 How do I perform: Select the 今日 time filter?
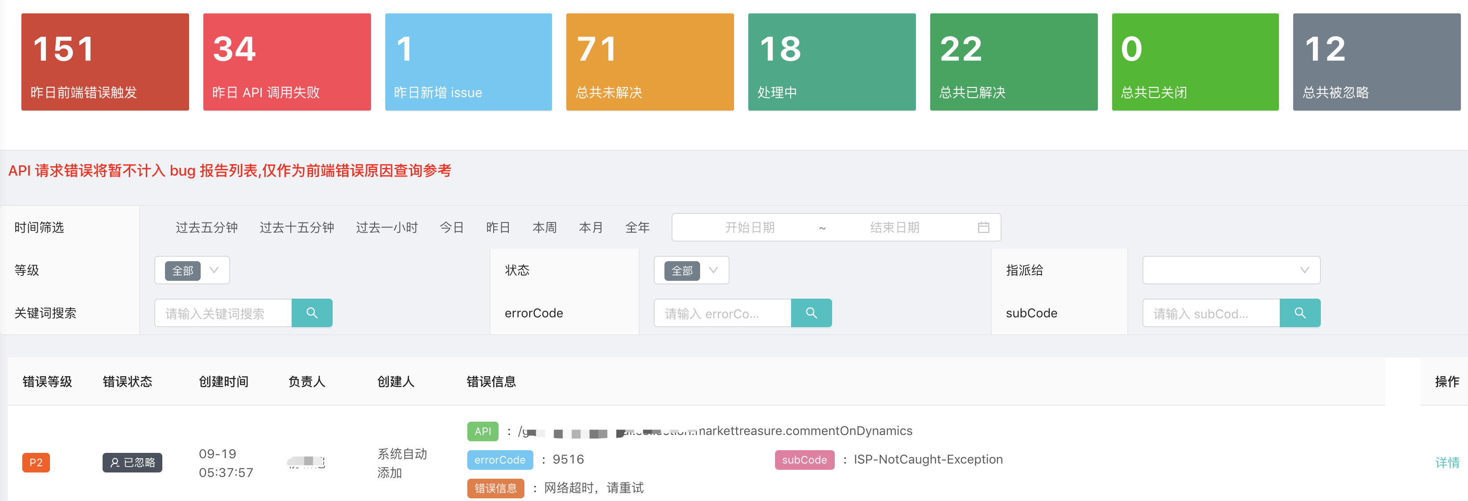click(451, 227)
